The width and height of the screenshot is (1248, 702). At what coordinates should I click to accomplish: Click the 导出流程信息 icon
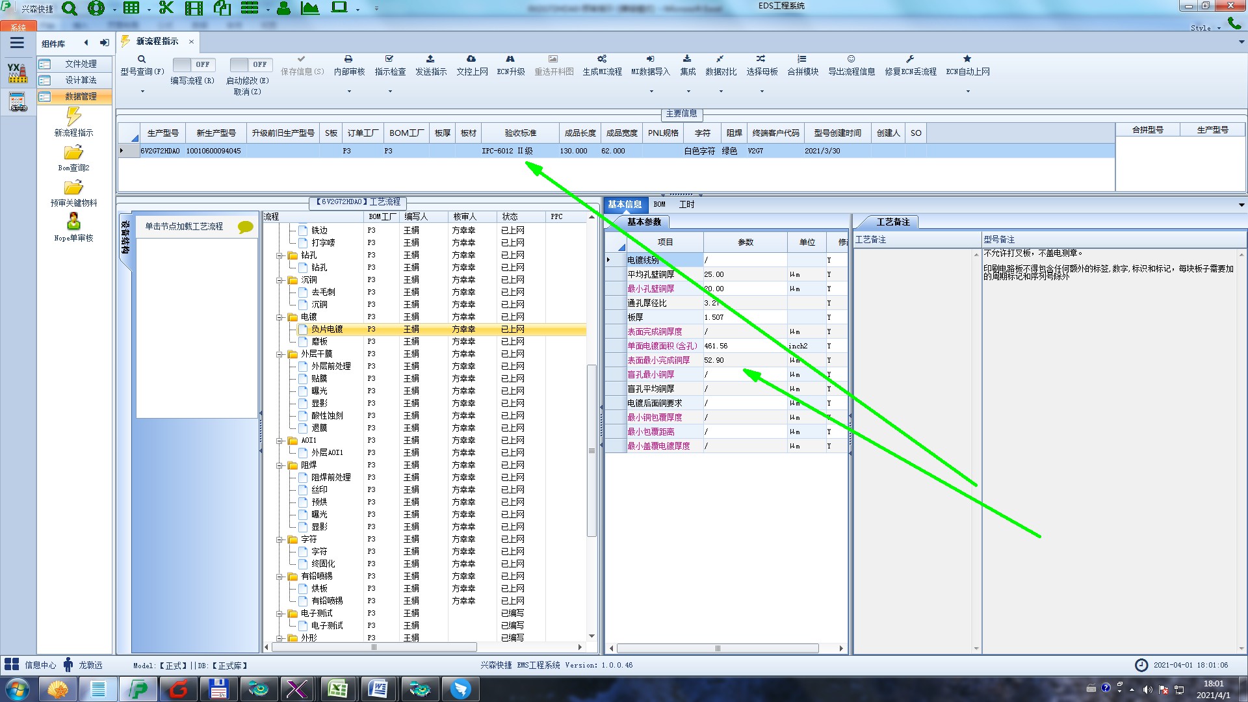pyautogui.click(x=851, y=59)
